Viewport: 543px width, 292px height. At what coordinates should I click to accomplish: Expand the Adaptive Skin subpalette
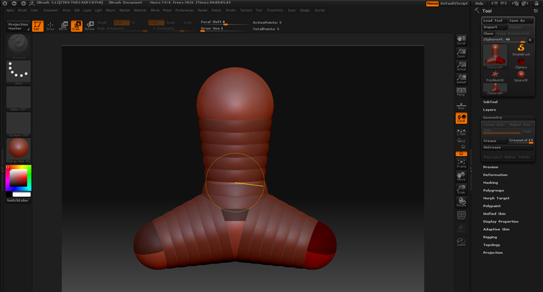[x=496, y=230]
